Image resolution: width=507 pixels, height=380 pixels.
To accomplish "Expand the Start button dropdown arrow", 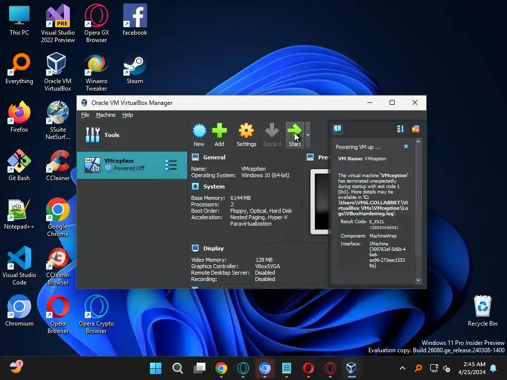I will coord(308,135).
